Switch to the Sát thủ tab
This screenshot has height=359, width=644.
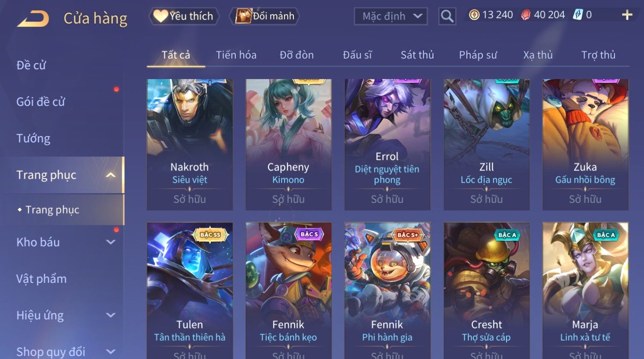click(x=417, y=55)
